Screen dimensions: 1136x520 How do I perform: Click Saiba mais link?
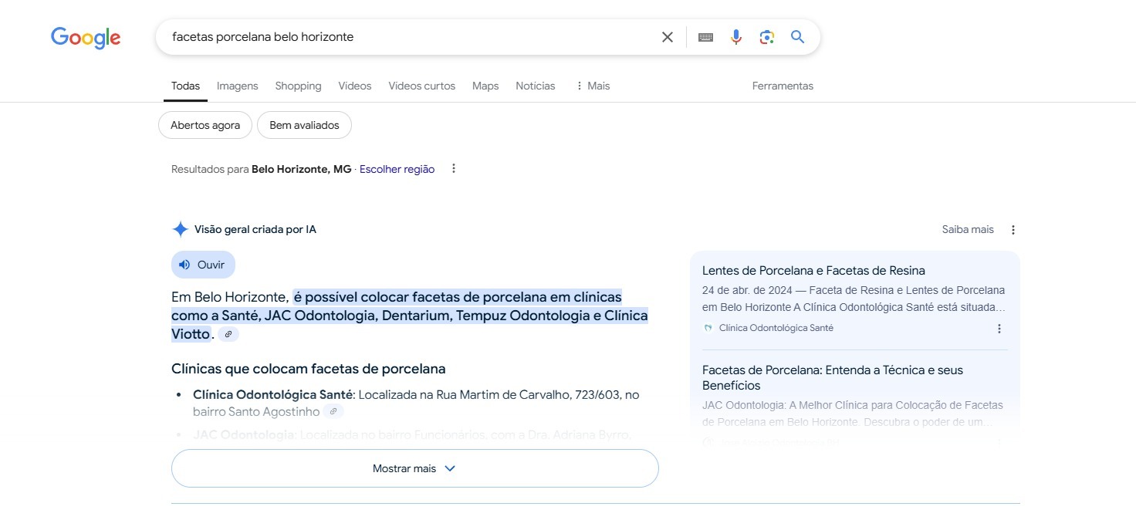[968, 230]
